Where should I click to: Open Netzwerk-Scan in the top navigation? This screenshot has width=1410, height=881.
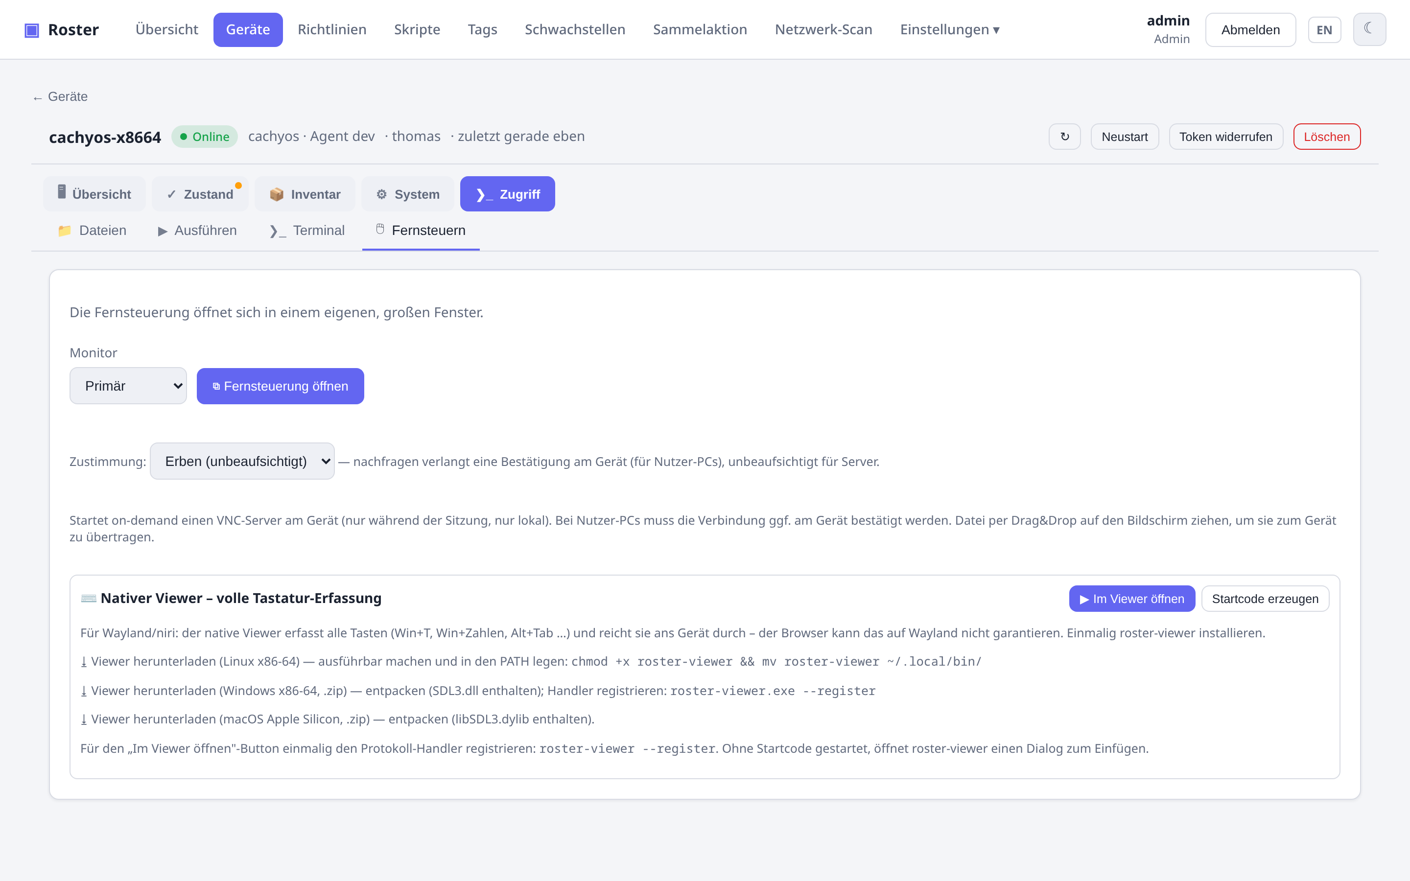pyautogui.click(x=823, y=30)
